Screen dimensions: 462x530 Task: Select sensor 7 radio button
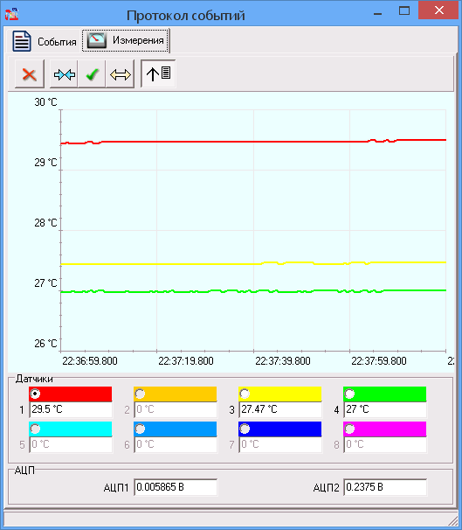[x=245, y=429]
